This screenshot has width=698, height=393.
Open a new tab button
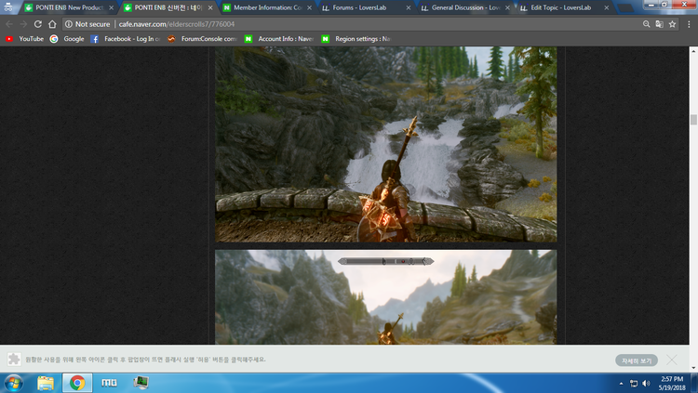[x=625, y=8]
